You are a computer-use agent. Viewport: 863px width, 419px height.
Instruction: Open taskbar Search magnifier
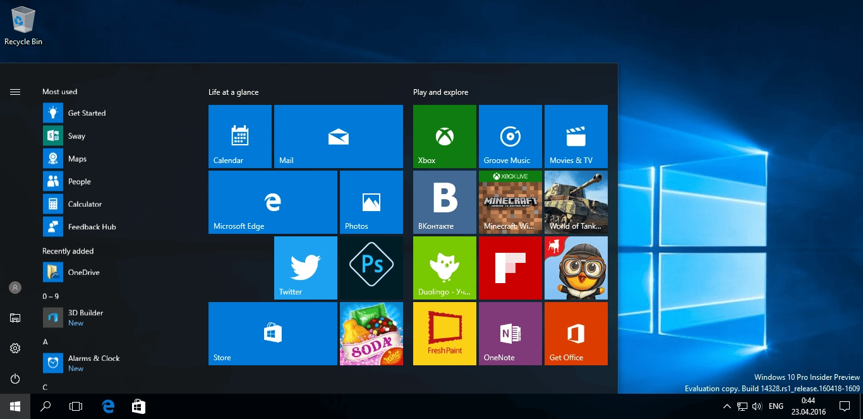[x=45, y=406]
